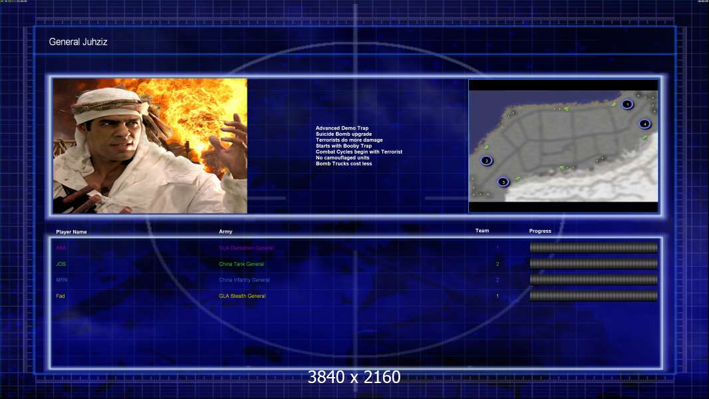Click the Starts with Booby Trap text
This screenshot has width=709, height=399.
344,146
